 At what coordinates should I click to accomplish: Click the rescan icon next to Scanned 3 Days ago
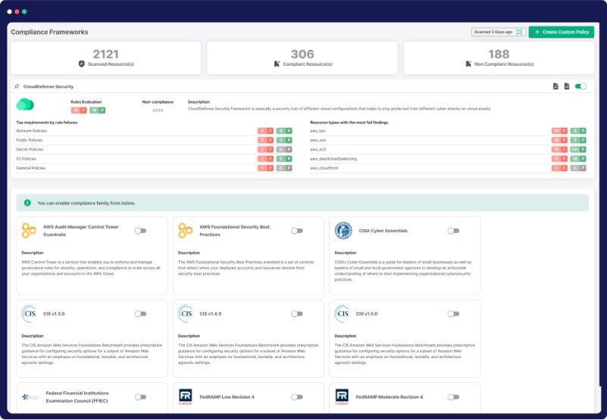[x=520, y=32]
